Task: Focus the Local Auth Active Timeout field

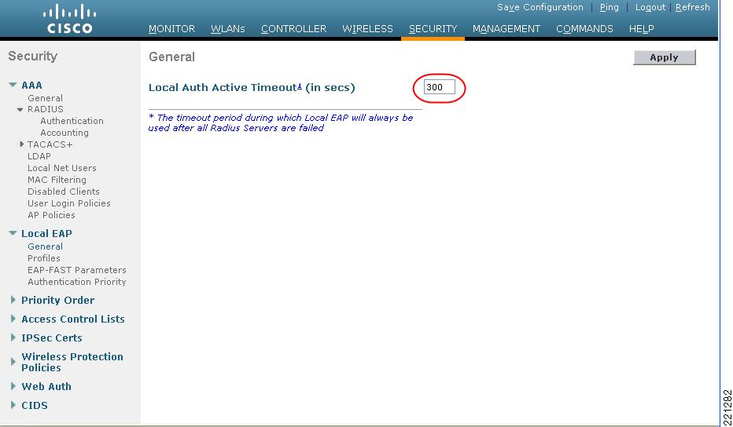Action: coord(439,87)
